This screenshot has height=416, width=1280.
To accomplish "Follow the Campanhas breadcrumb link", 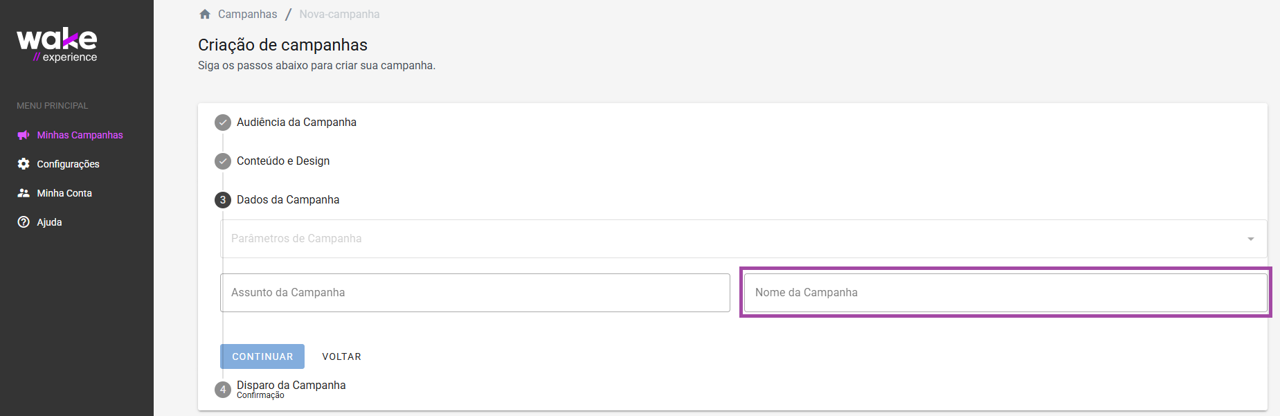I will pos(247,14).
